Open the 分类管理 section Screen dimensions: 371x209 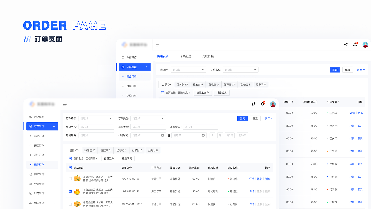(x=40, y=183)
